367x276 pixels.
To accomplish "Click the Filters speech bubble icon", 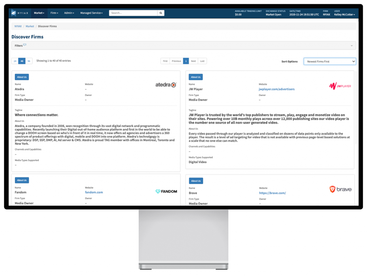I will (25, 45).
